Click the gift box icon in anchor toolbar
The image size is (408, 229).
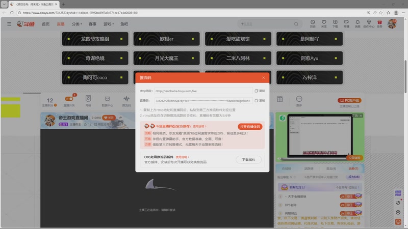(279, 99)
